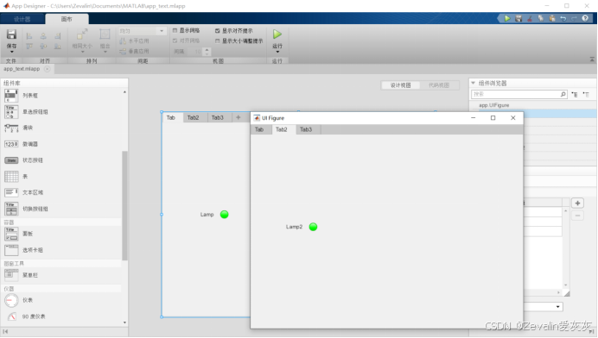Click the minus button in property panel

[x=577, y=216]
